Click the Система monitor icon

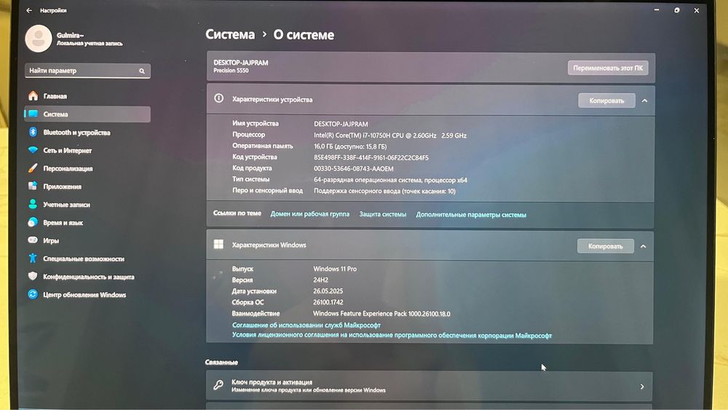(33, 114)
